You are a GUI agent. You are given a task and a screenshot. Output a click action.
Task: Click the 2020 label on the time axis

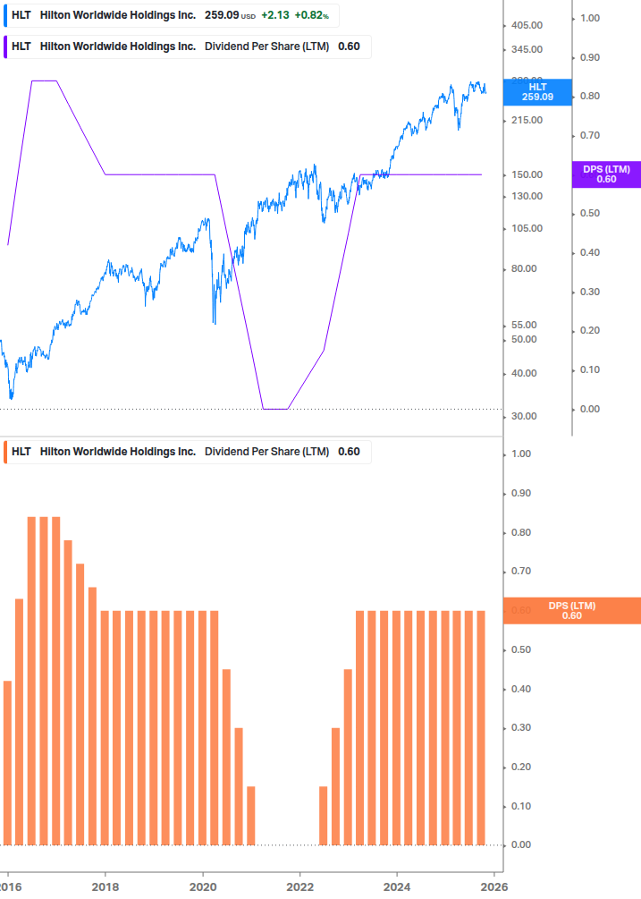(x=203, y=887)
